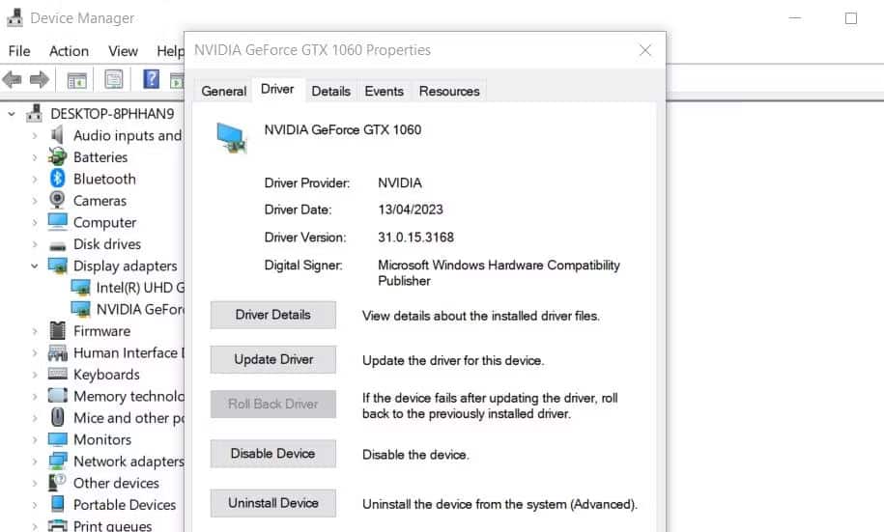
Task: Select the Driver tab
Action: tap(277, 89)
